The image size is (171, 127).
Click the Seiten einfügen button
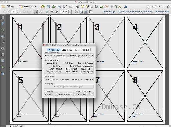point(55,69)
